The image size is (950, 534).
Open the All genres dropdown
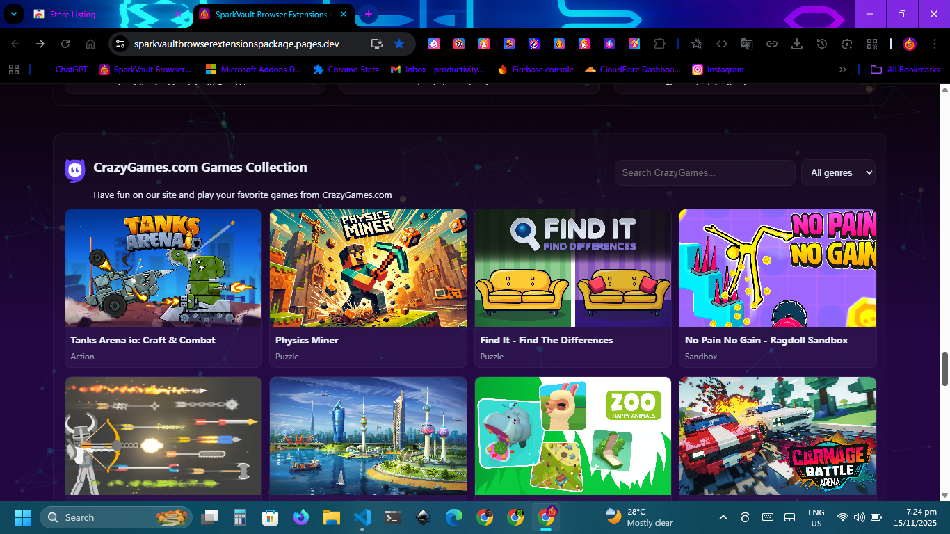[x=838, y=172]
